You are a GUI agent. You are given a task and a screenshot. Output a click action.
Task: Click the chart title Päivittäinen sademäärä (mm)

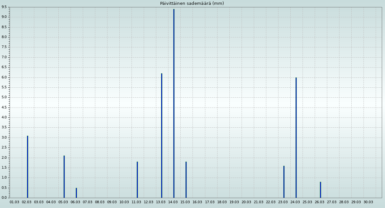[x=192, y=4]
